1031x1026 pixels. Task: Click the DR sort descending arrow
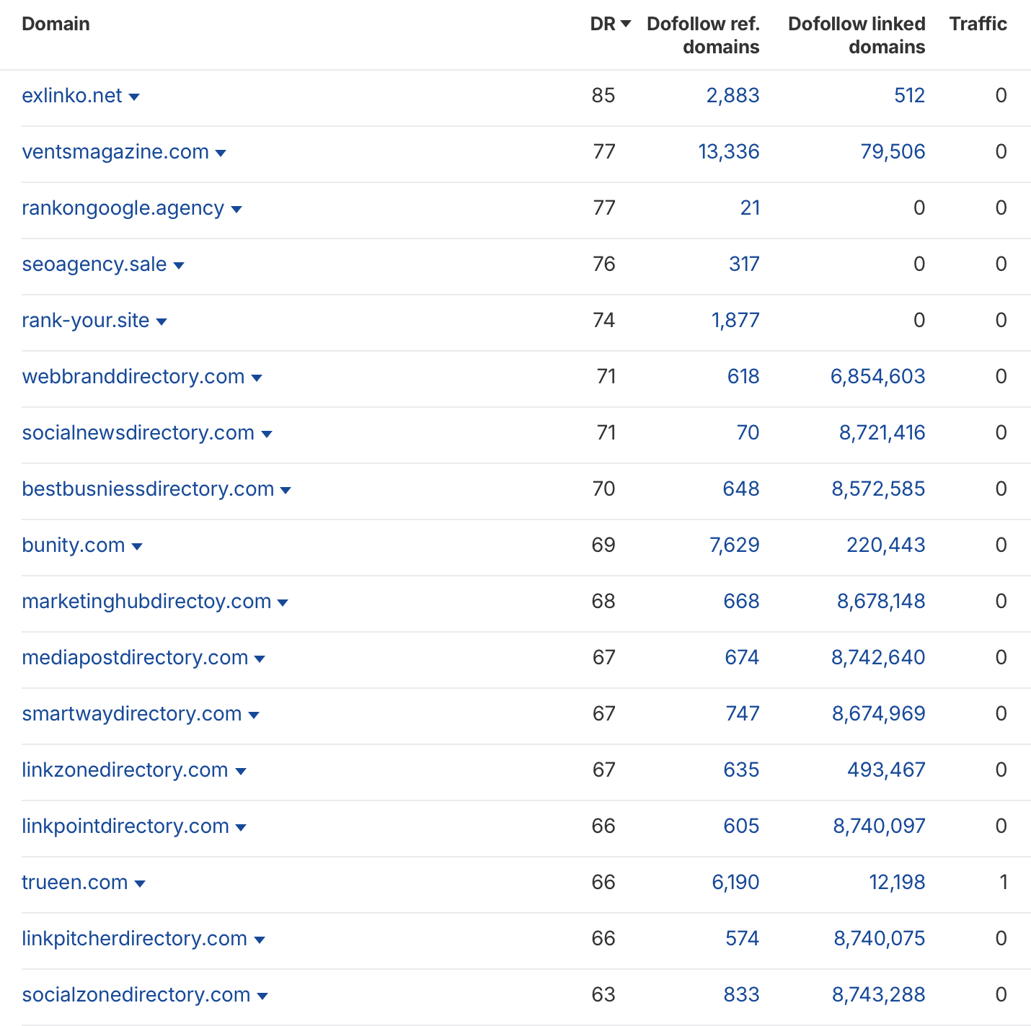tap(626, 24)
